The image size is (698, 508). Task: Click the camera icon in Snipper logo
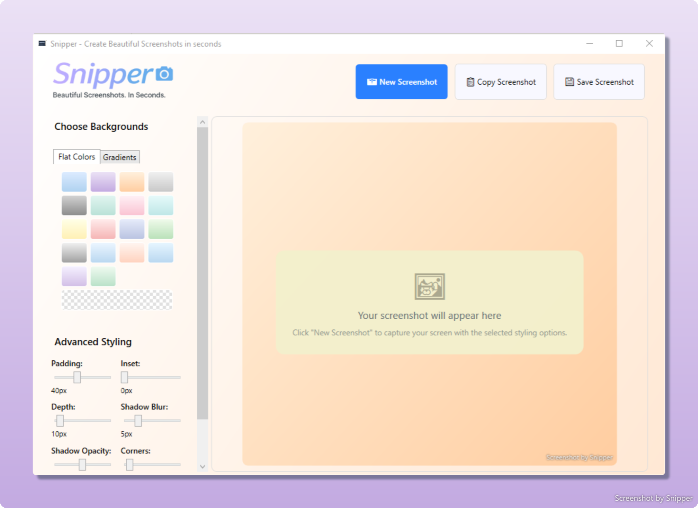[164, 74]
